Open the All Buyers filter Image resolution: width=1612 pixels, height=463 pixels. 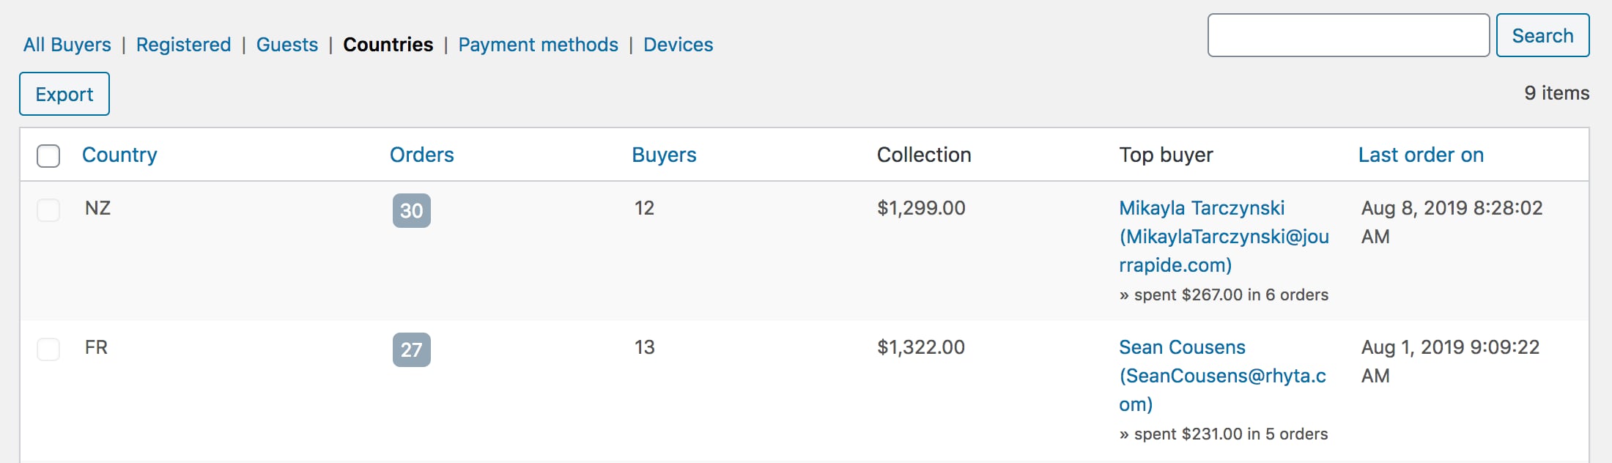(67, 45)
